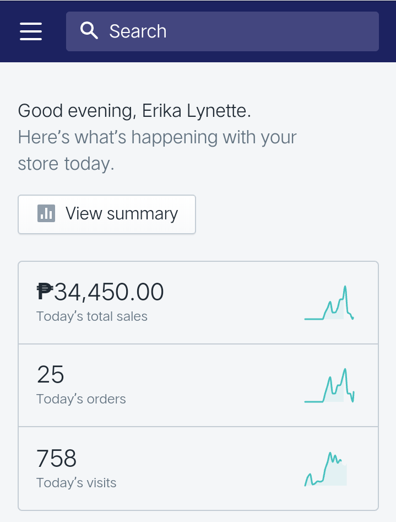
Task: Open the hamburger navigation menu
Action: [x=31, y=31]
